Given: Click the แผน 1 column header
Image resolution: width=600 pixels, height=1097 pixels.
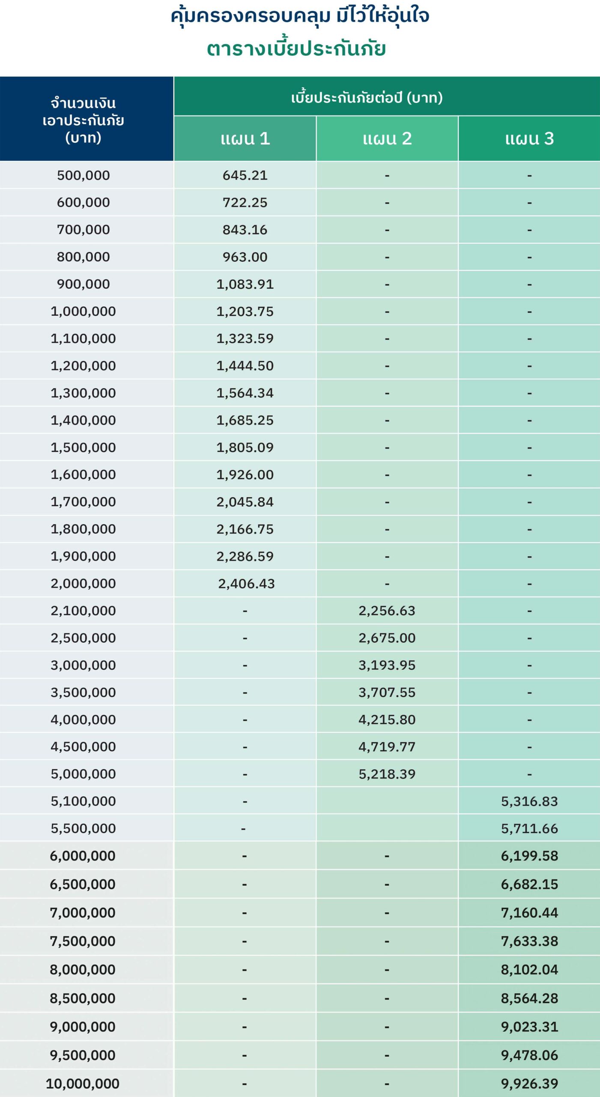Looking at the screenshot, I should (x=245, y=138).
